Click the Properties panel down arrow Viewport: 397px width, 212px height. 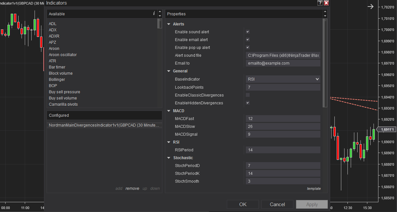(x=325, y=16)
